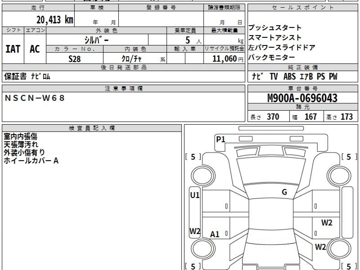Click the upper-right [5] tyre rating
The height and width of the screenshot is (270, 360).
[x=349, y=157]
